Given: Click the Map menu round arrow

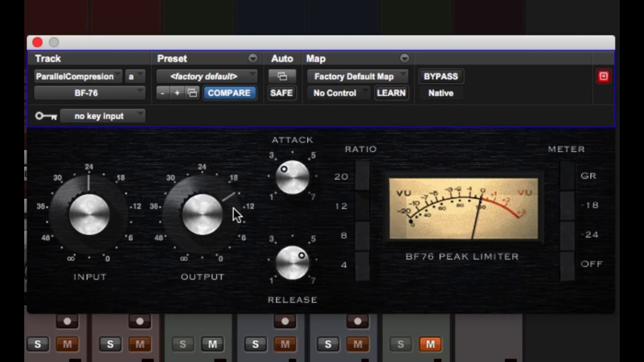Looking at the screenshot, I should (x=404, y=58).
